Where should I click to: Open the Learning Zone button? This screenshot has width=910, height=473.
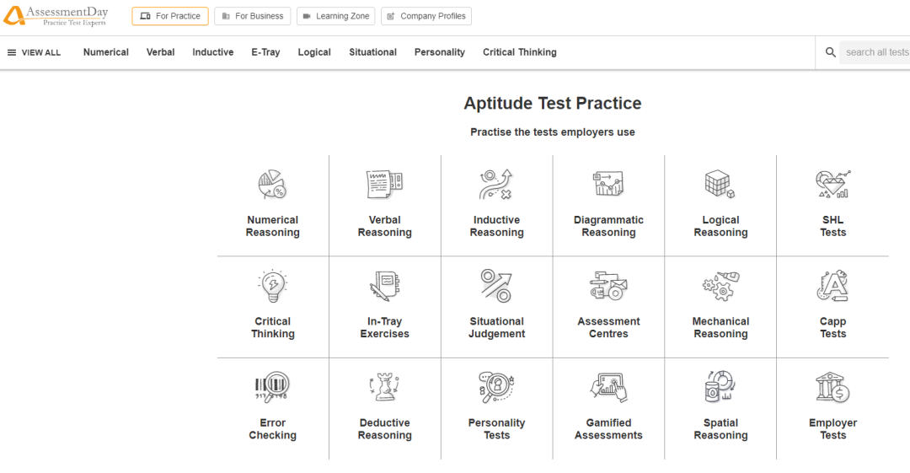tap(335, 16)
